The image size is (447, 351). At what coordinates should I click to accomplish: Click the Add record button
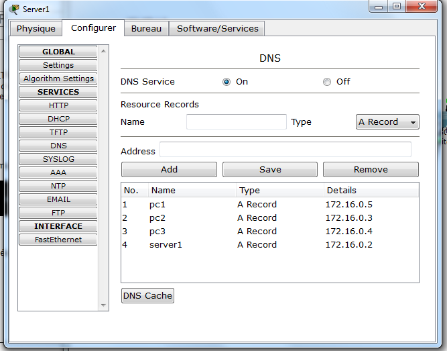click(x=169, y=170)
